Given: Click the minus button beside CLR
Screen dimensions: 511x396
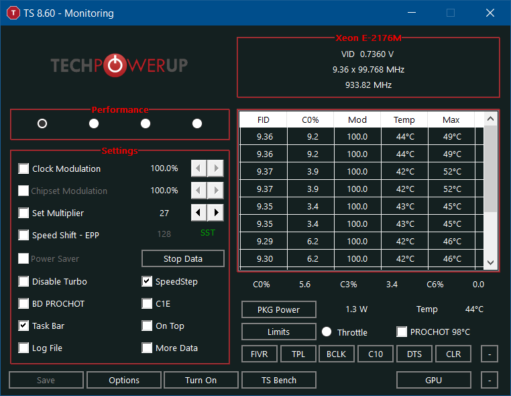Looking at the screenshot, I should (490, 354).
